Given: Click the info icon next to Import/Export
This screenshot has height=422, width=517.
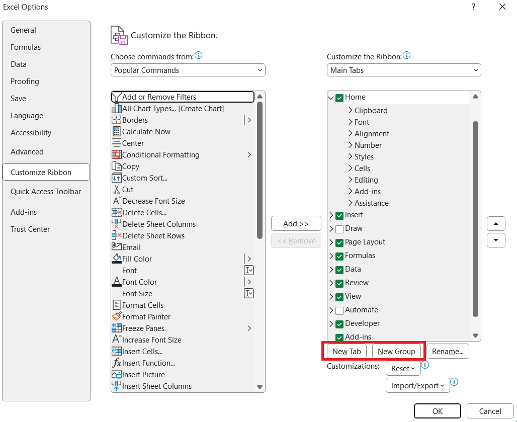Looking at the screenshot, I should click(x=454, y=382).
